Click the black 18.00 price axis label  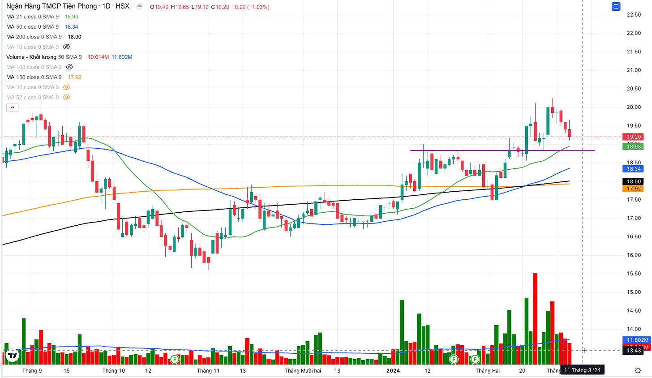pos(633,181)
